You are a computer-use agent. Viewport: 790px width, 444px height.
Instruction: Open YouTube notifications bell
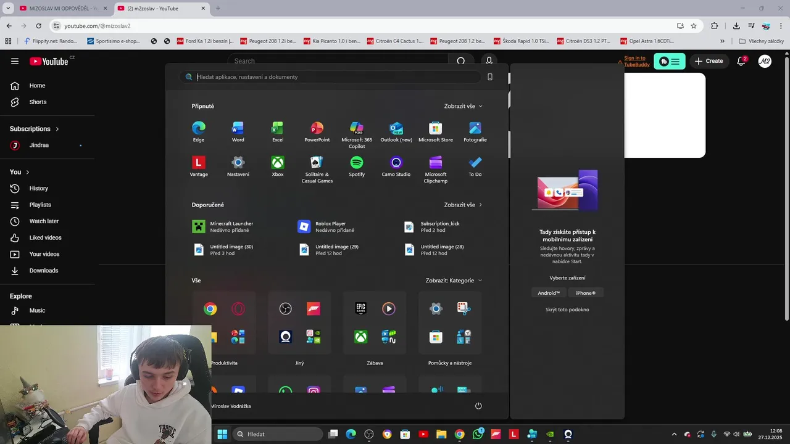[741, 61]
